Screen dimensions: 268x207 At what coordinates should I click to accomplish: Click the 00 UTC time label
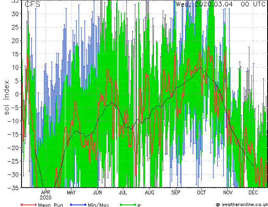[x=253, y=4]
